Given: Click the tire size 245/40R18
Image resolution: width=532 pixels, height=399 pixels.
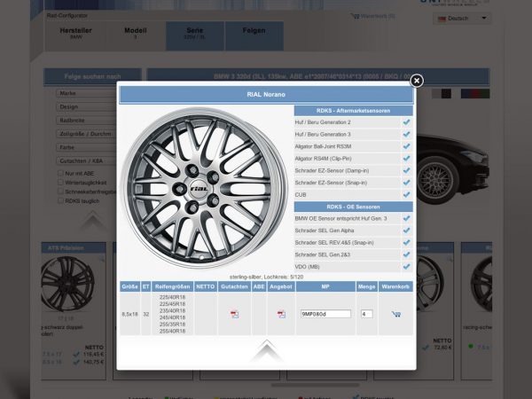Looking at the screenshot, I should (x=172, y=317).
